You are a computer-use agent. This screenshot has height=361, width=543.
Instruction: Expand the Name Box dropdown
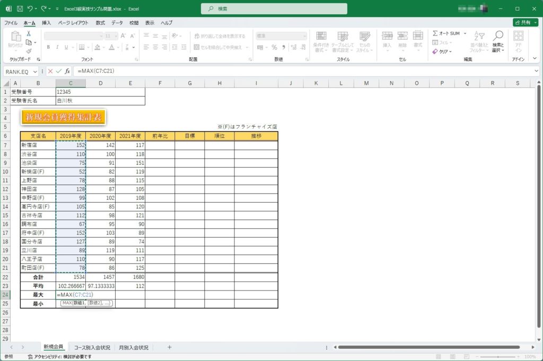tap(36, 71)
